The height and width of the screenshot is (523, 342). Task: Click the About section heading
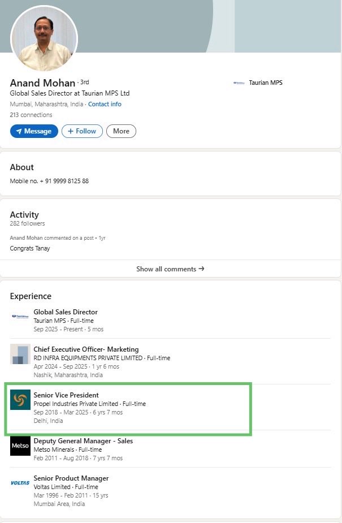(x=21, y=167)
